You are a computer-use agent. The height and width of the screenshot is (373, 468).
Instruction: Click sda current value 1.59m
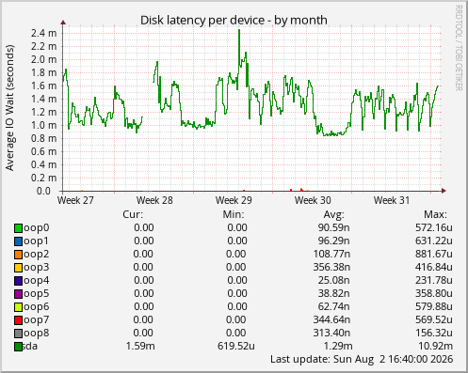140,346
